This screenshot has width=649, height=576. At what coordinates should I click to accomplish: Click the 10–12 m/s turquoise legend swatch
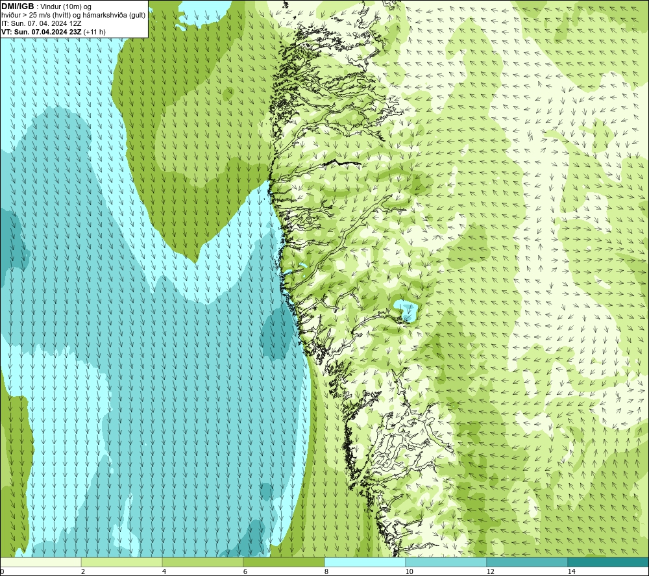point(447,562)
